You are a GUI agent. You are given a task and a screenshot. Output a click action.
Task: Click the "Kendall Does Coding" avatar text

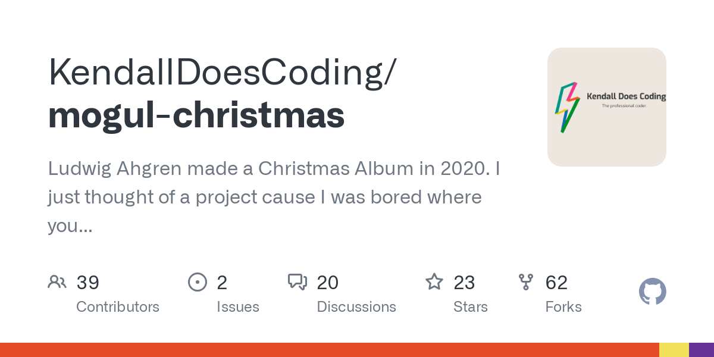click(x=626, y=96)
